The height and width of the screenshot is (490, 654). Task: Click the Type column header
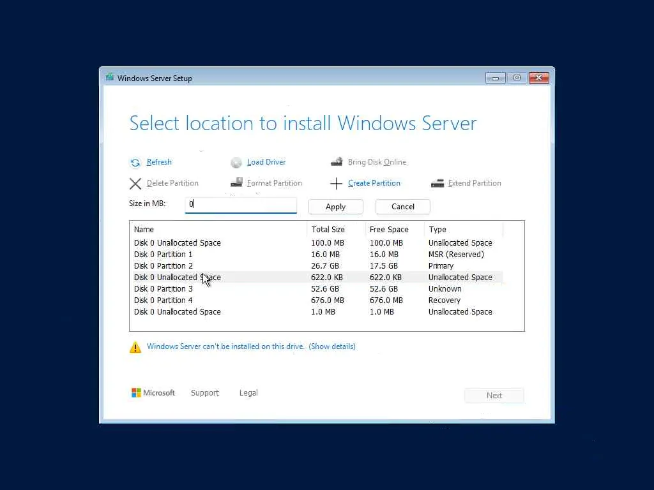point(464,230)
